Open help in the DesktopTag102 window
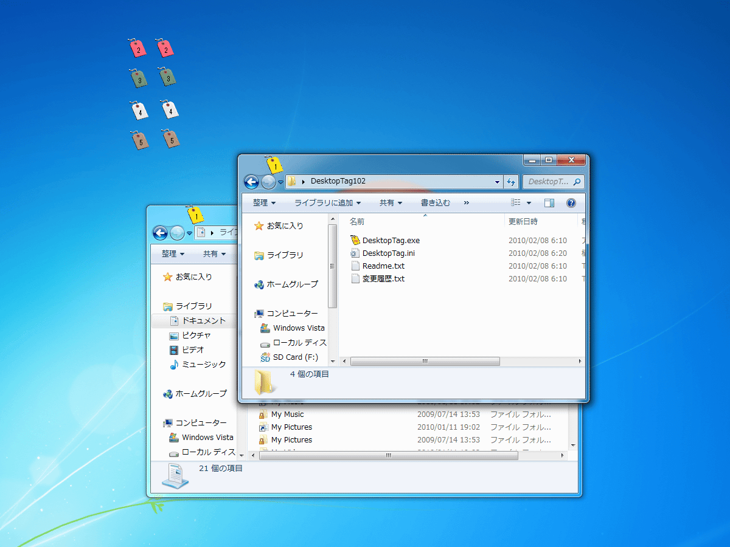Image resolution: width=730 pixels, height=547 pixels. coord(571,202)
